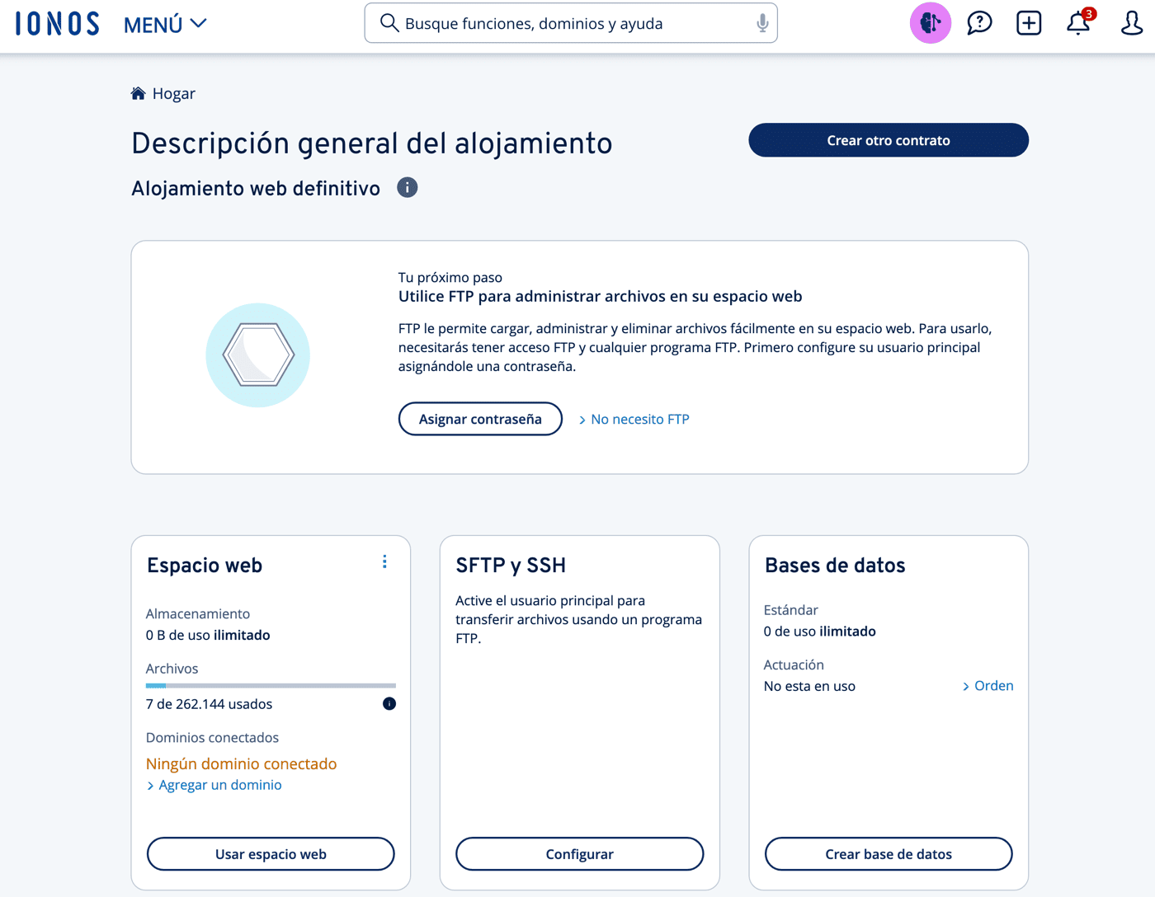The width and height of the screenshot is (1155, 897).
Task: Click Asignar contraseña button
Action: coord(480,419)
